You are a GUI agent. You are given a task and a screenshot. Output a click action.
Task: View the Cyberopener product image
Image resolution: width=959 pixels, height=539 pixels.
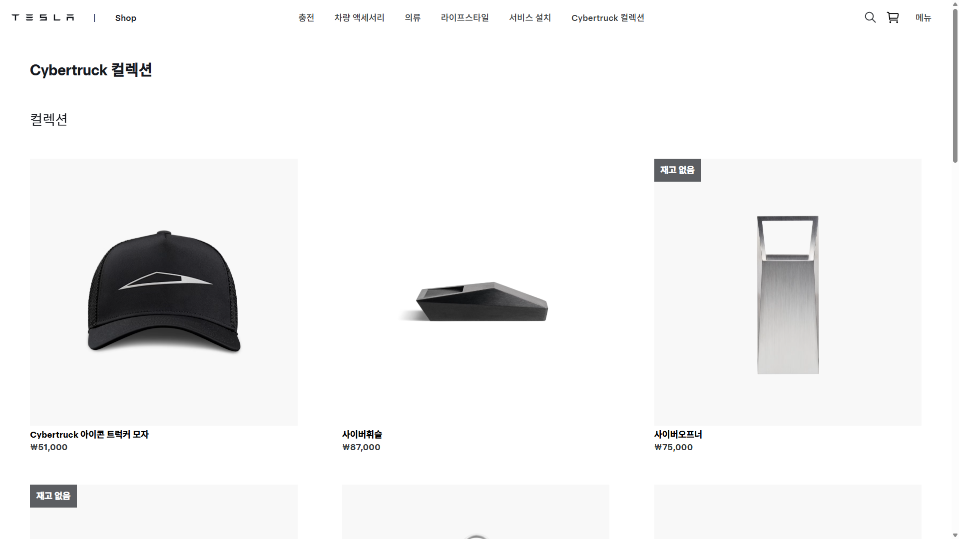(x=788, y=292)
